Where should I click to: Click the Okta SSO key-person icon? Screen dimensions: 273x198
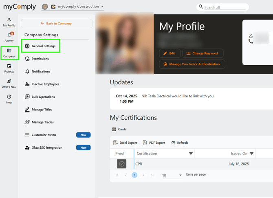pyautogui.click(x=27, y=147)
